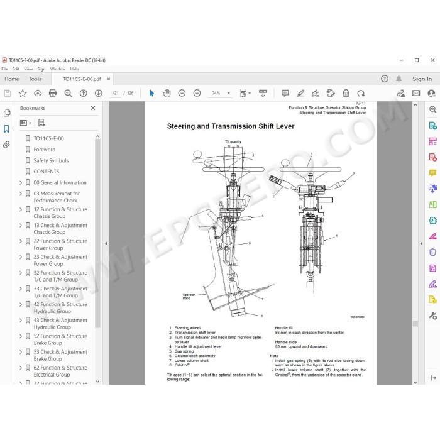Open the draw freehand tool
Image resolution: width=440 pixels, height=440 pixels.
316,93
